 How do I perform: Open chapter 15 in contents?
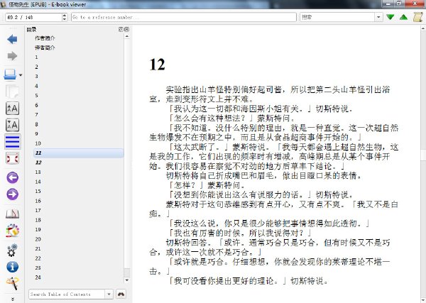tap(38, 191)
